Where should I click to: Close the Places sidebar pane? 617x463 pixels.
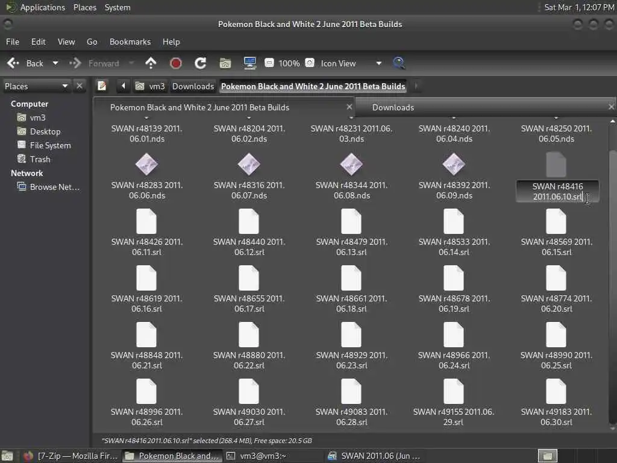[80, 86]
